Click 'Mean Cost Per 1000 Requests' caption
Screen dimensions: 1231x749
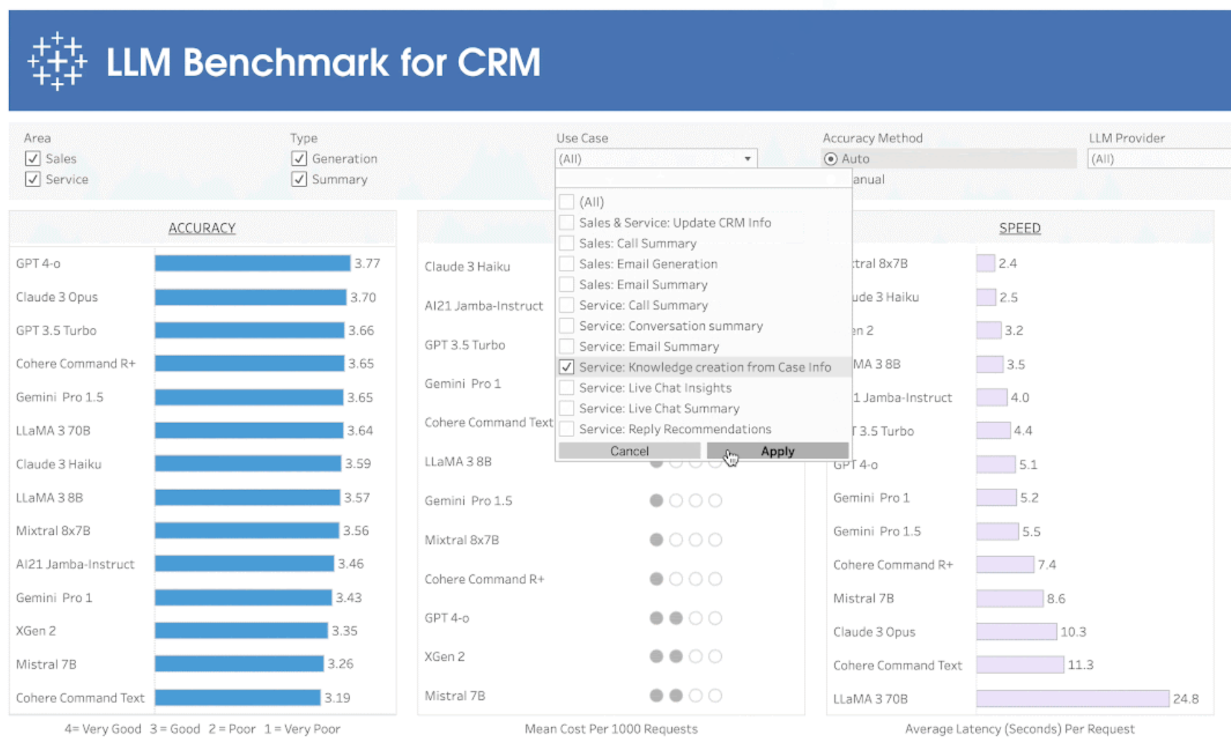click(611, 729)
